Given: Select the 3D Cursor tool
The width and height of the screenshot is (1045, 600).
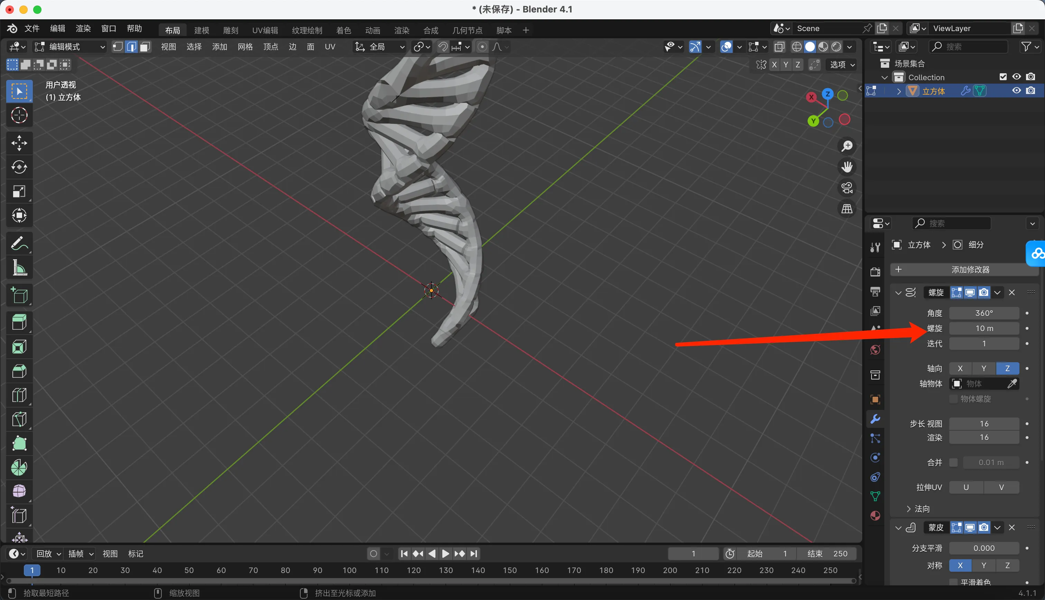Looking at the screenshot, I should point(19,115).
